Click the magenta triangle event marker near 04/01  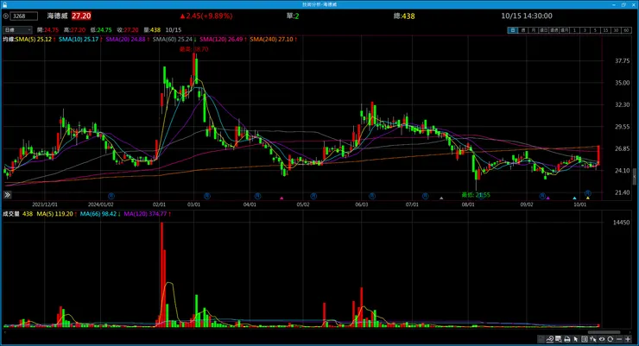point(282,198)
